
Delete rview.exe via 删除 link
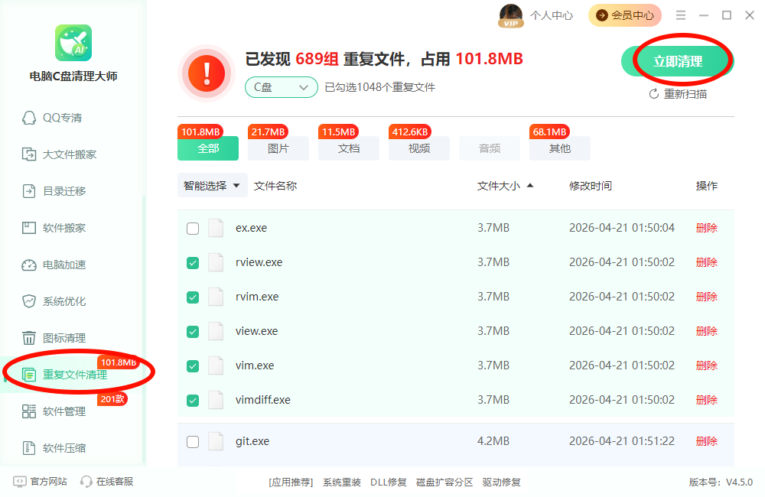(x=706, y=262)
